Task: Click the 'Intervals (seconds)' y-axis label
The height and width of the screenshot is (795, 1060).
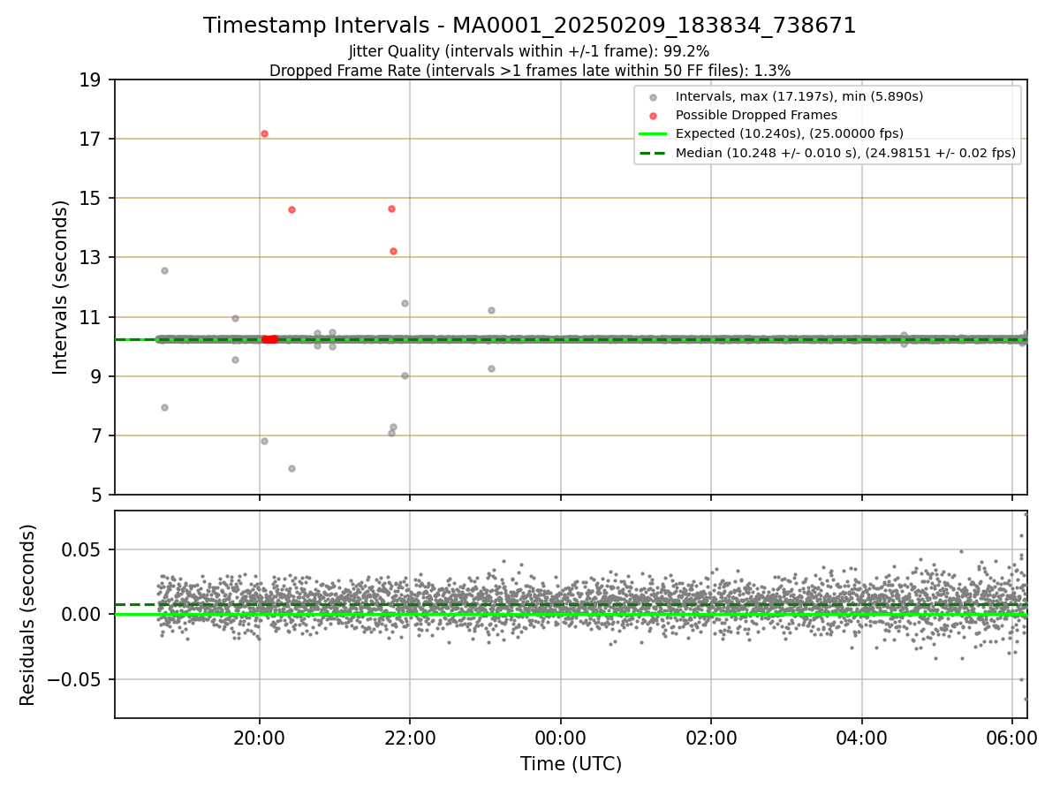Action: click(x=61, y=287)
